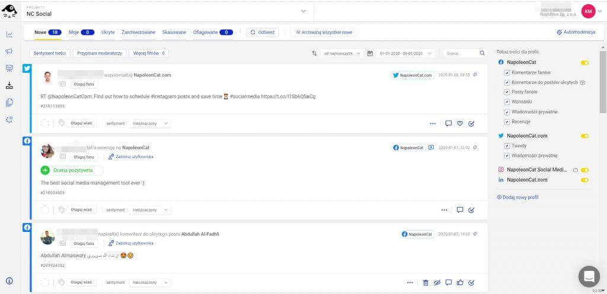Screen dimensions: 607x294
Task: Switch off the NapoleonCat Facebook profile toggle
Action: (x=584, y=63)
